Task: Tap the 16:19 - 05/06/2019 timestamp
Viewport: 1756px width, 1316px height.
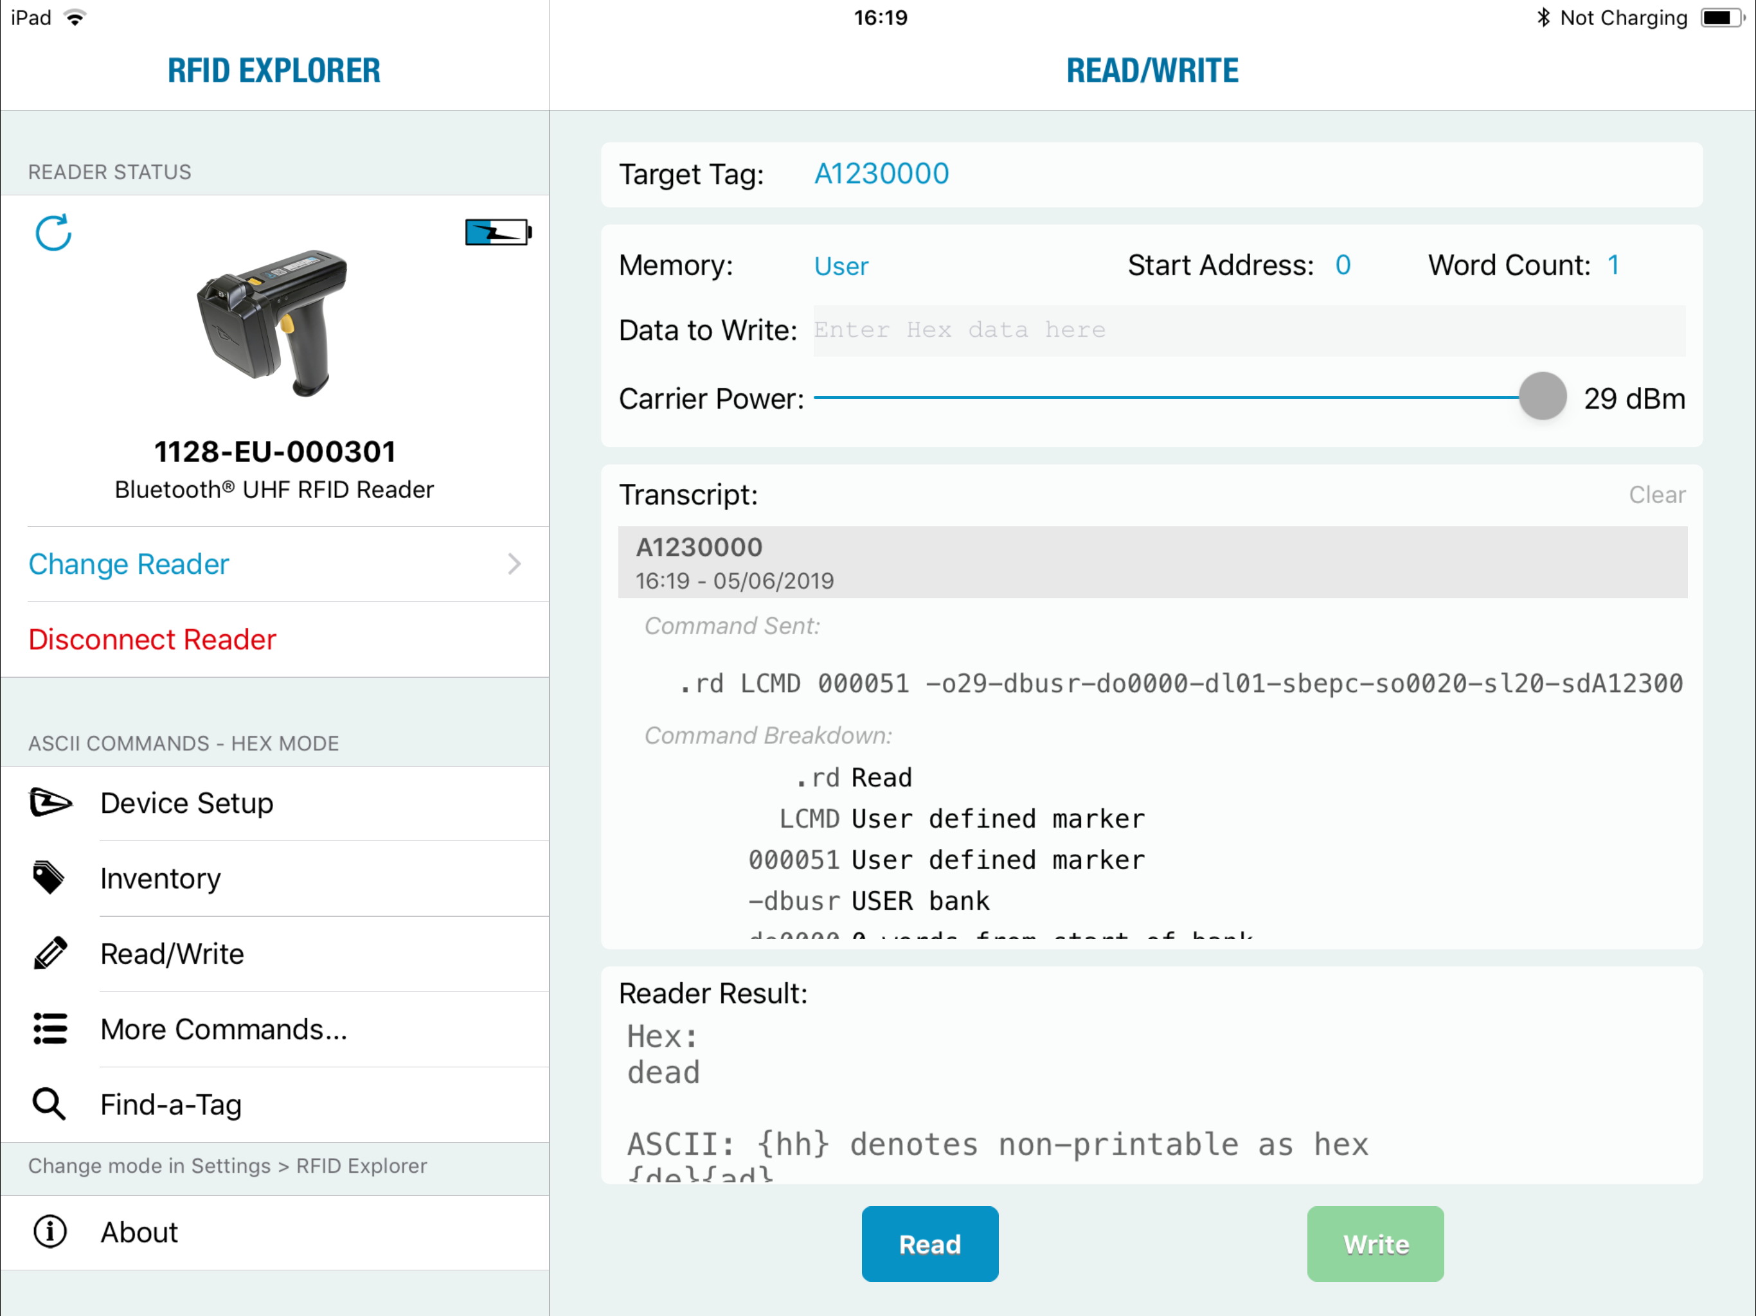Action: coord(734,581)
